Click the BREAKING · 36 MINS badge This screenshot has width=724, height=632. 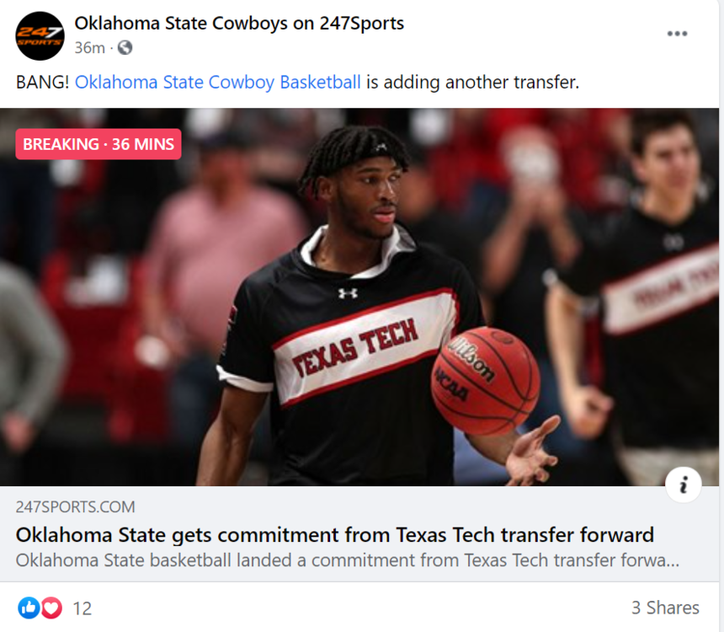click(98, 144)
